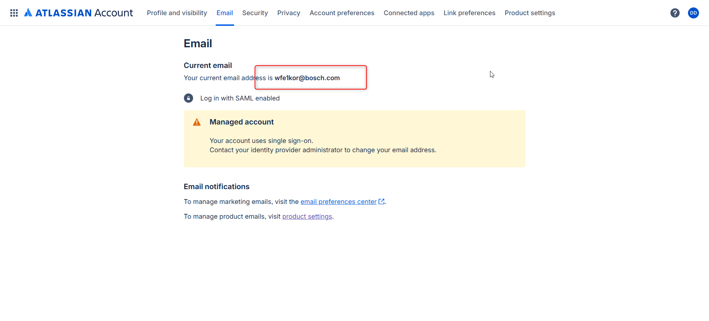The image size is (709, 321).
Task: Click the wfe1kor@bosch.com email address
Action: tap(307, 78)
